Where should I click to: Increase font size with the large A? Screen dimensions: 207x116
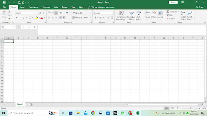pyautogui.click(x=40, y=13)
